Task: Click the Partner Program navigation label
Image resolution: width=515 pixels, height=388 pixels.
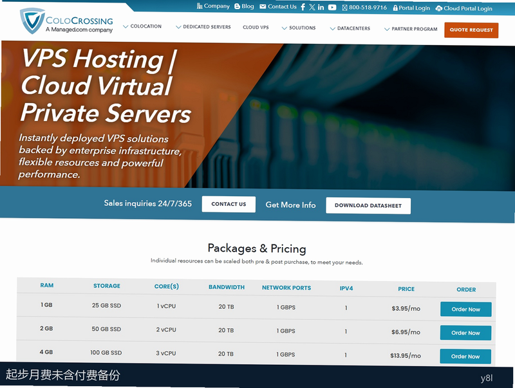Action: tap(415, 29)
